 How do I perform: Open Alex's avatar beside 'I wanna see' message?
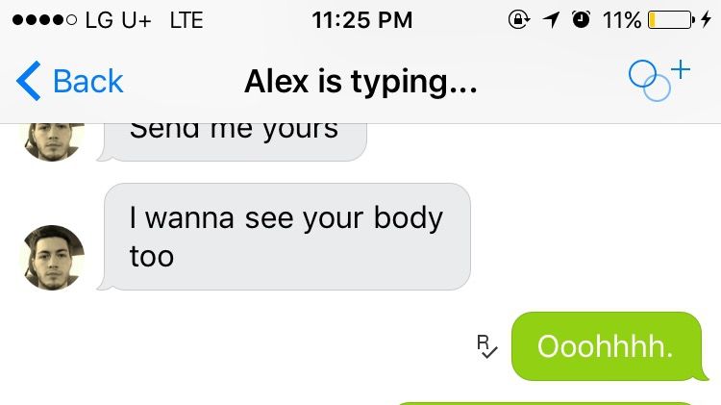point(54,257)
